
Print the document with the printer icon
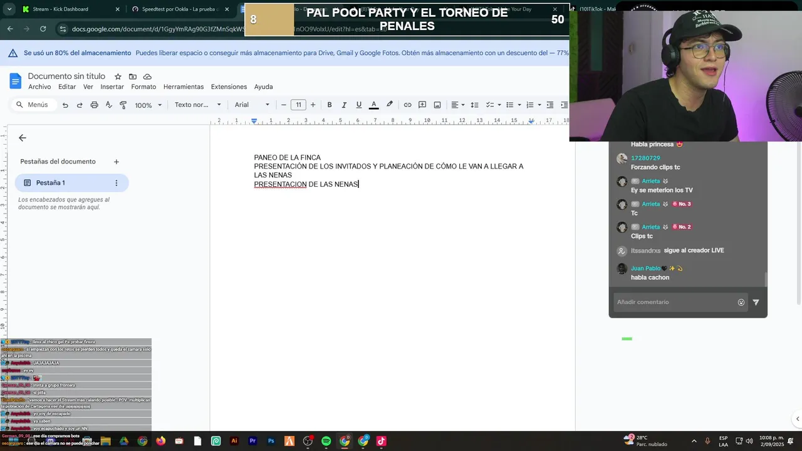[x=94, y=105]
